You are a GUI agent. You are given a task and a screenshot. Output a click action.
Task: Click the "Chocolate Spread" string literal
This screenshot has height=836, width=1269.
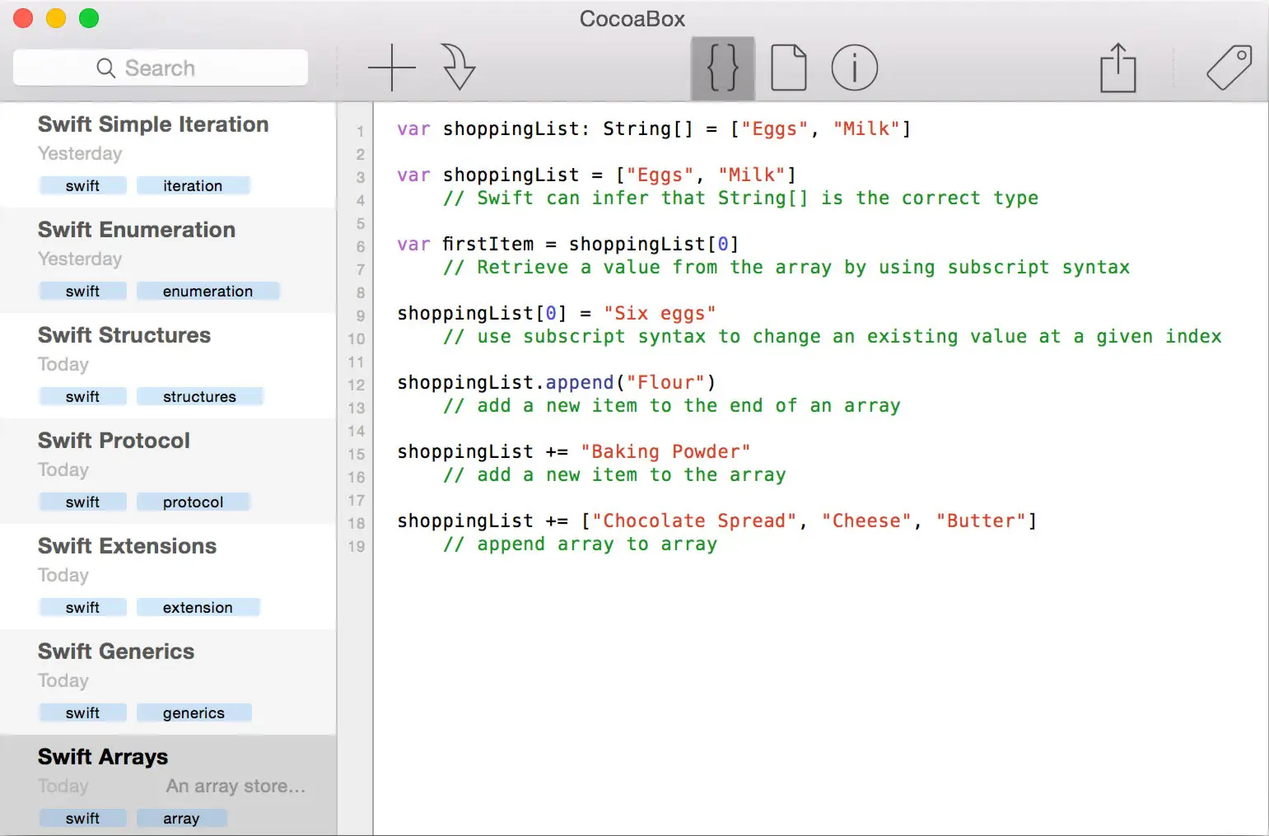click(694, 521)
